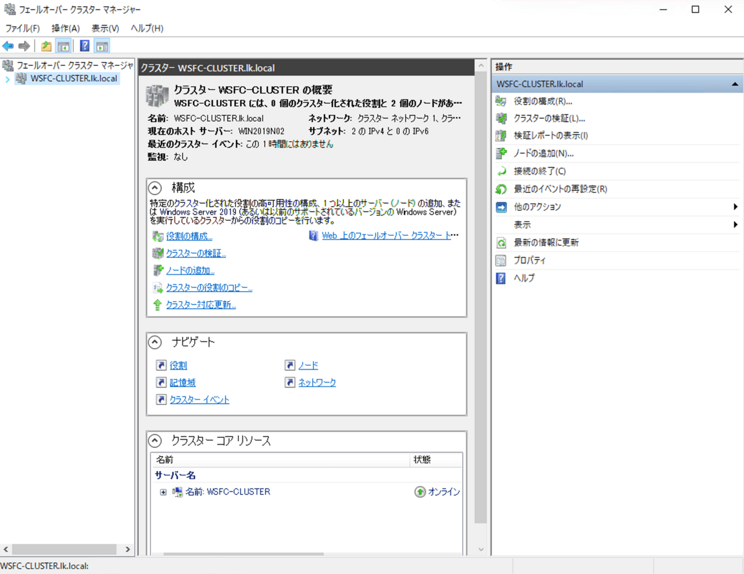Click the 記憶域 shortcut icon under ナビゲート

click(162, 382)
